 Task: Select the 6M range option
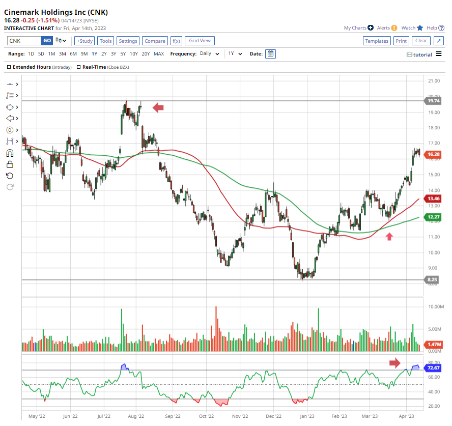click(73, 54)
